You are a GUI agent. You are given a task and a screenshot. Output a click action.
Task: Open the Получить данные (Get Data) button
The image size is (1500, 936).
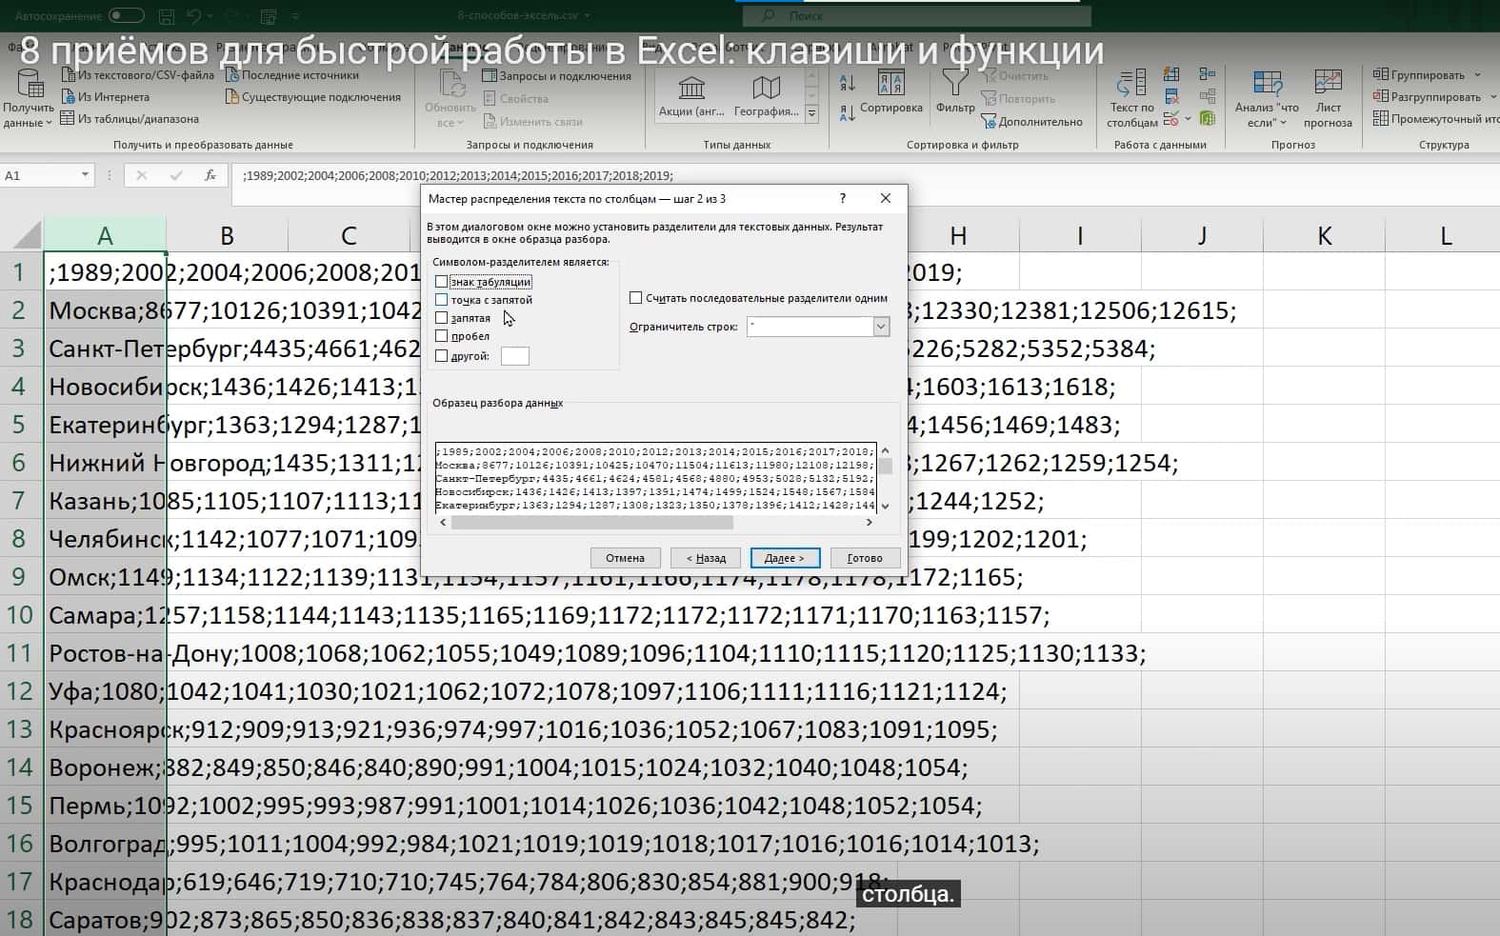click(x=29, y=100)
